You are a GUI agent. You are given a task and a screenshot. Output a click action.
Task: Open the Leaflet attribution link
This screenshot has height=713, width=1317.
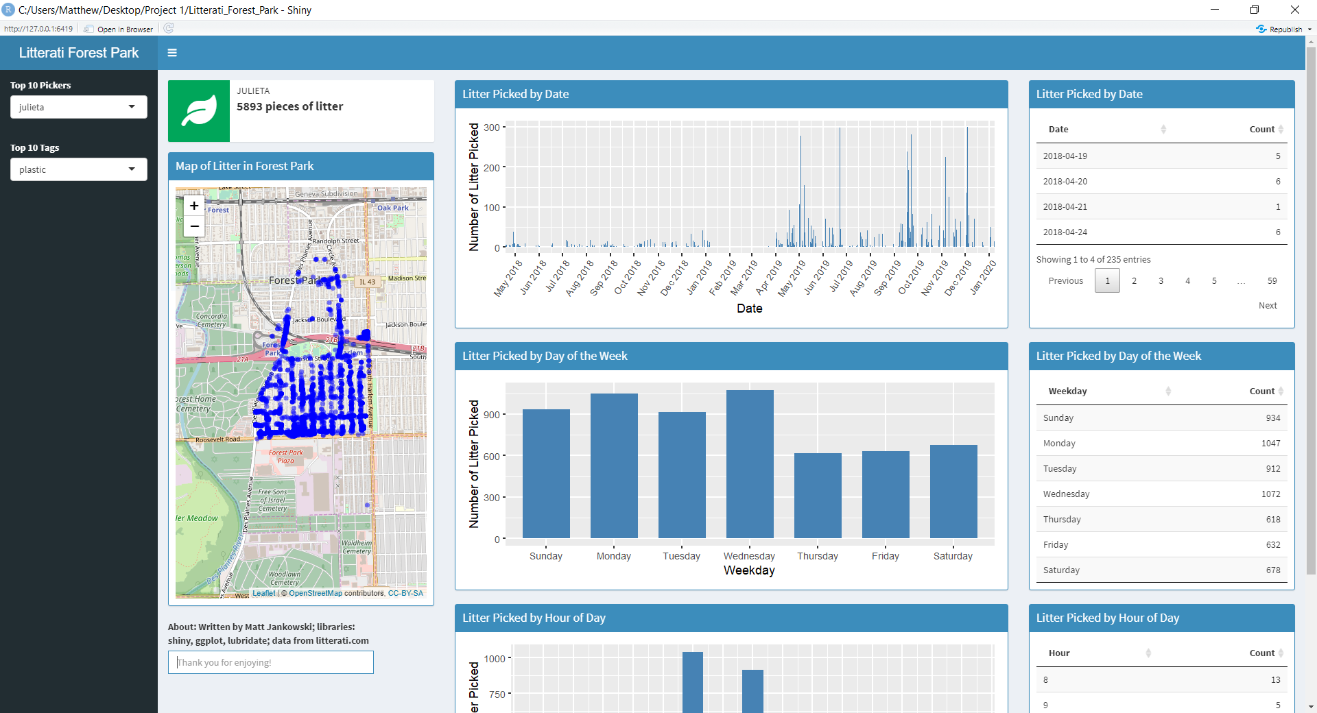[263, 594]
